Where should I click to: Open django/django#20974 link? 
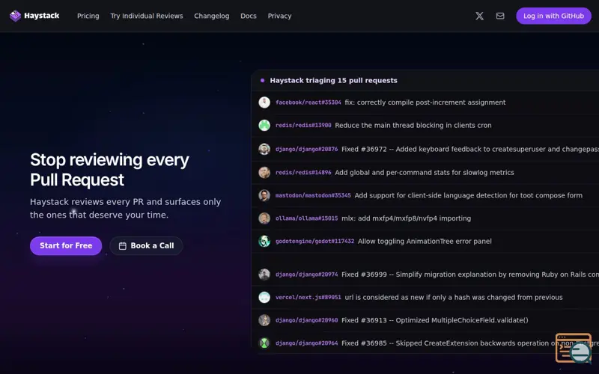click(x=307, y=275)
